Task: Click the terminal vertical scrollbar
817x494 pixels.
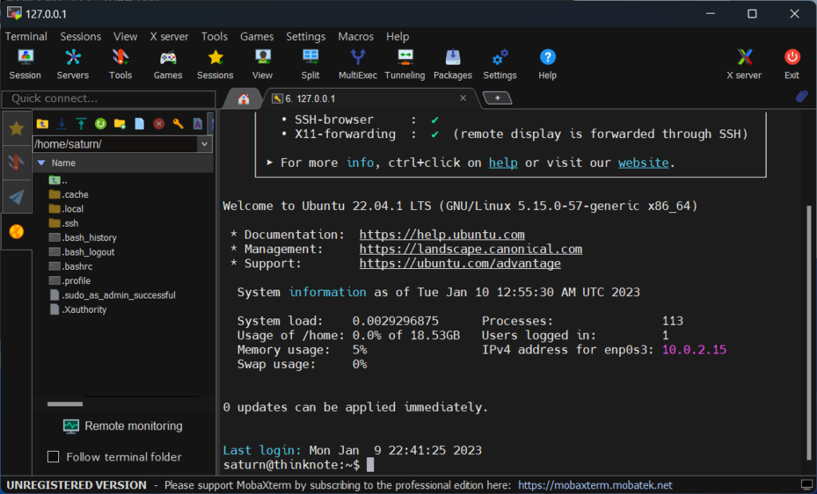Action: [809, 334]
